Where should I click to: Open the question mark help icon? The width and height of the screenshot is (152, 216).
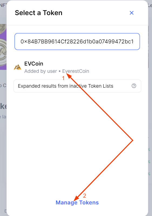point(134,86)
